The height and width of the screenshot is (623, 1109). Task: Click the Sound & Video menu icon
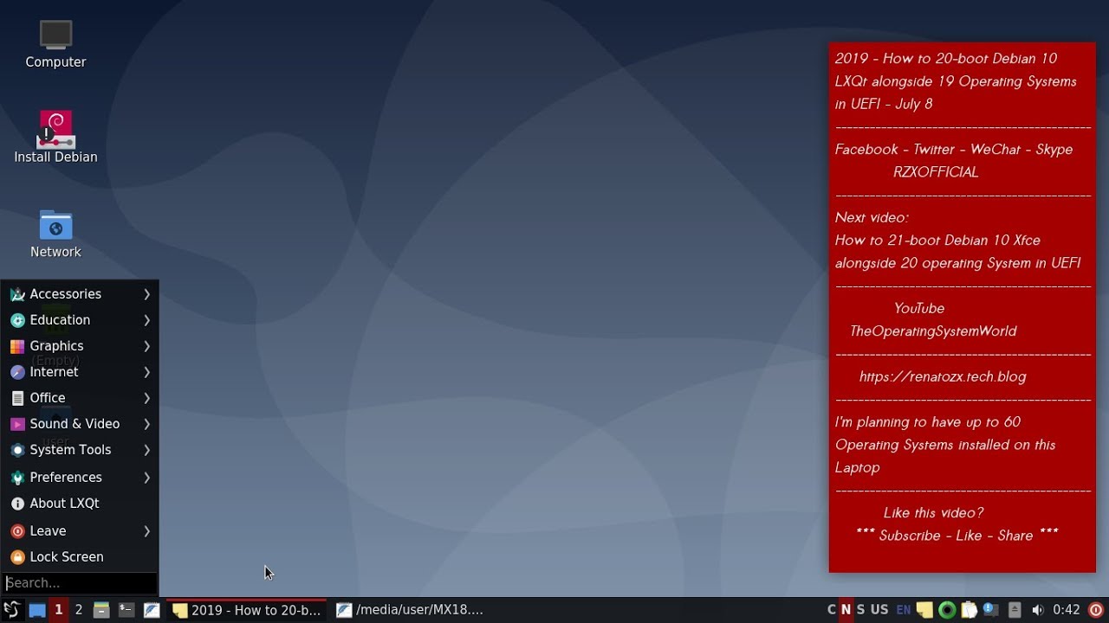tap(17, 424)
